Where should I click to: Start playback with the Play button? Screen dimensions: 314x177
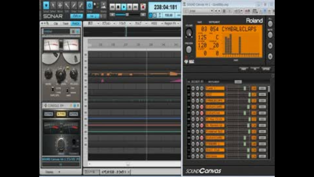(x=124, y=7)
